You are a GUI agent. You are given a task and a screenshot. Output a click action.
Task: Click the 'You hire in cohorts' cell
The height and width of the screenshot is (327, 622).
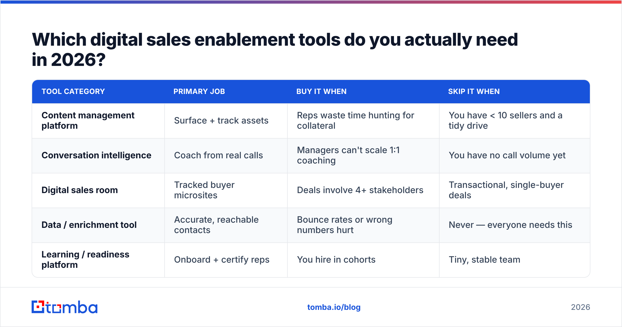coord(363,260)
